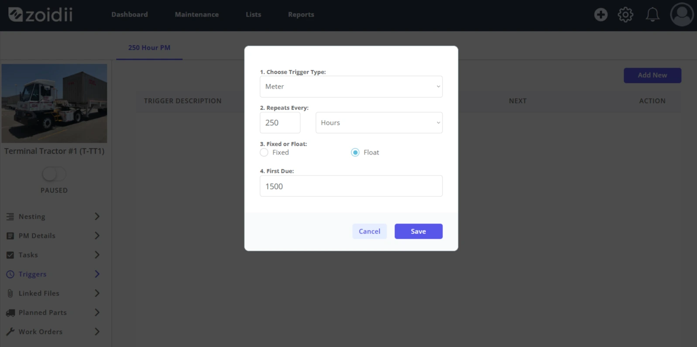The height and width of the screenshot is (347, 697).
Task: Open the Lists menu
Action: click(x=253, y=14)
